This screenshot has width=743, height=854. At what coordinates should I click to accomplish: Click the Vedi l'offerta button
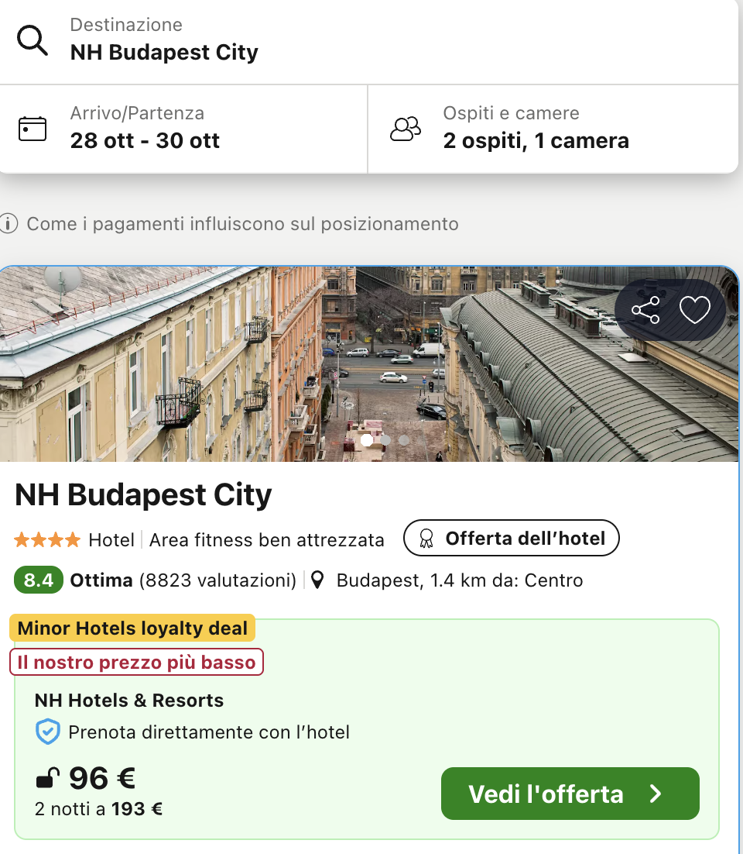click(x=570, y=794)
